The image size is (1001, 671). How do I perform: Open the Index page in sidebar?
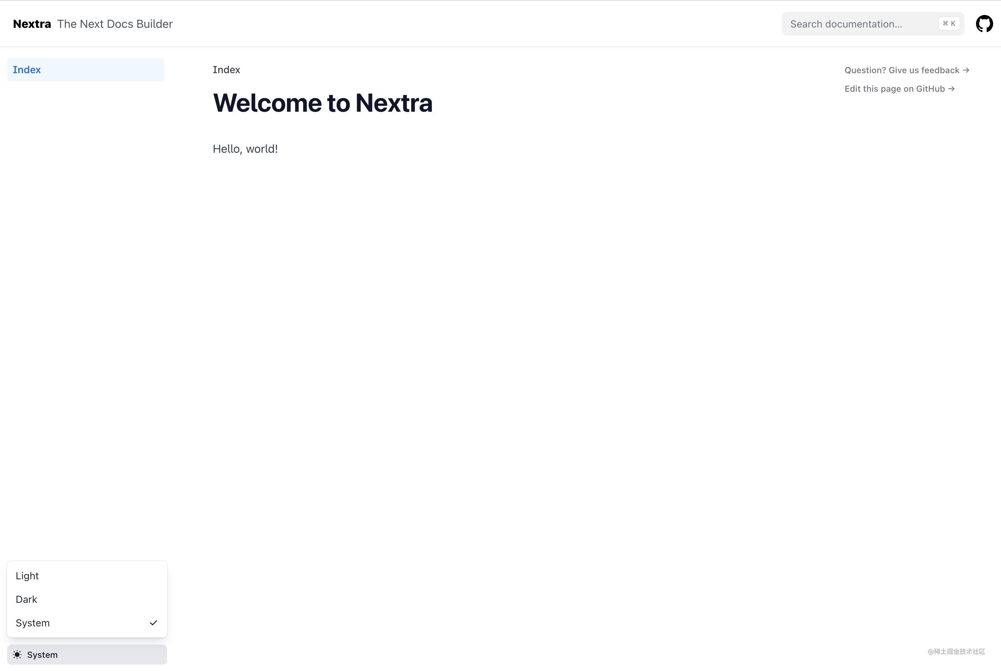(86, 70)
